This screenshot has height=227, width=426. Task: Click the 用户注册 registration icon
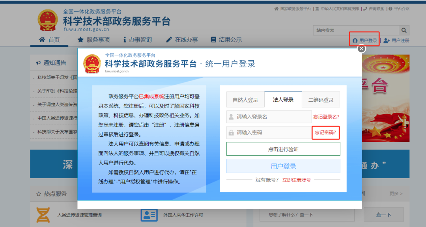[x=385, y=40]
